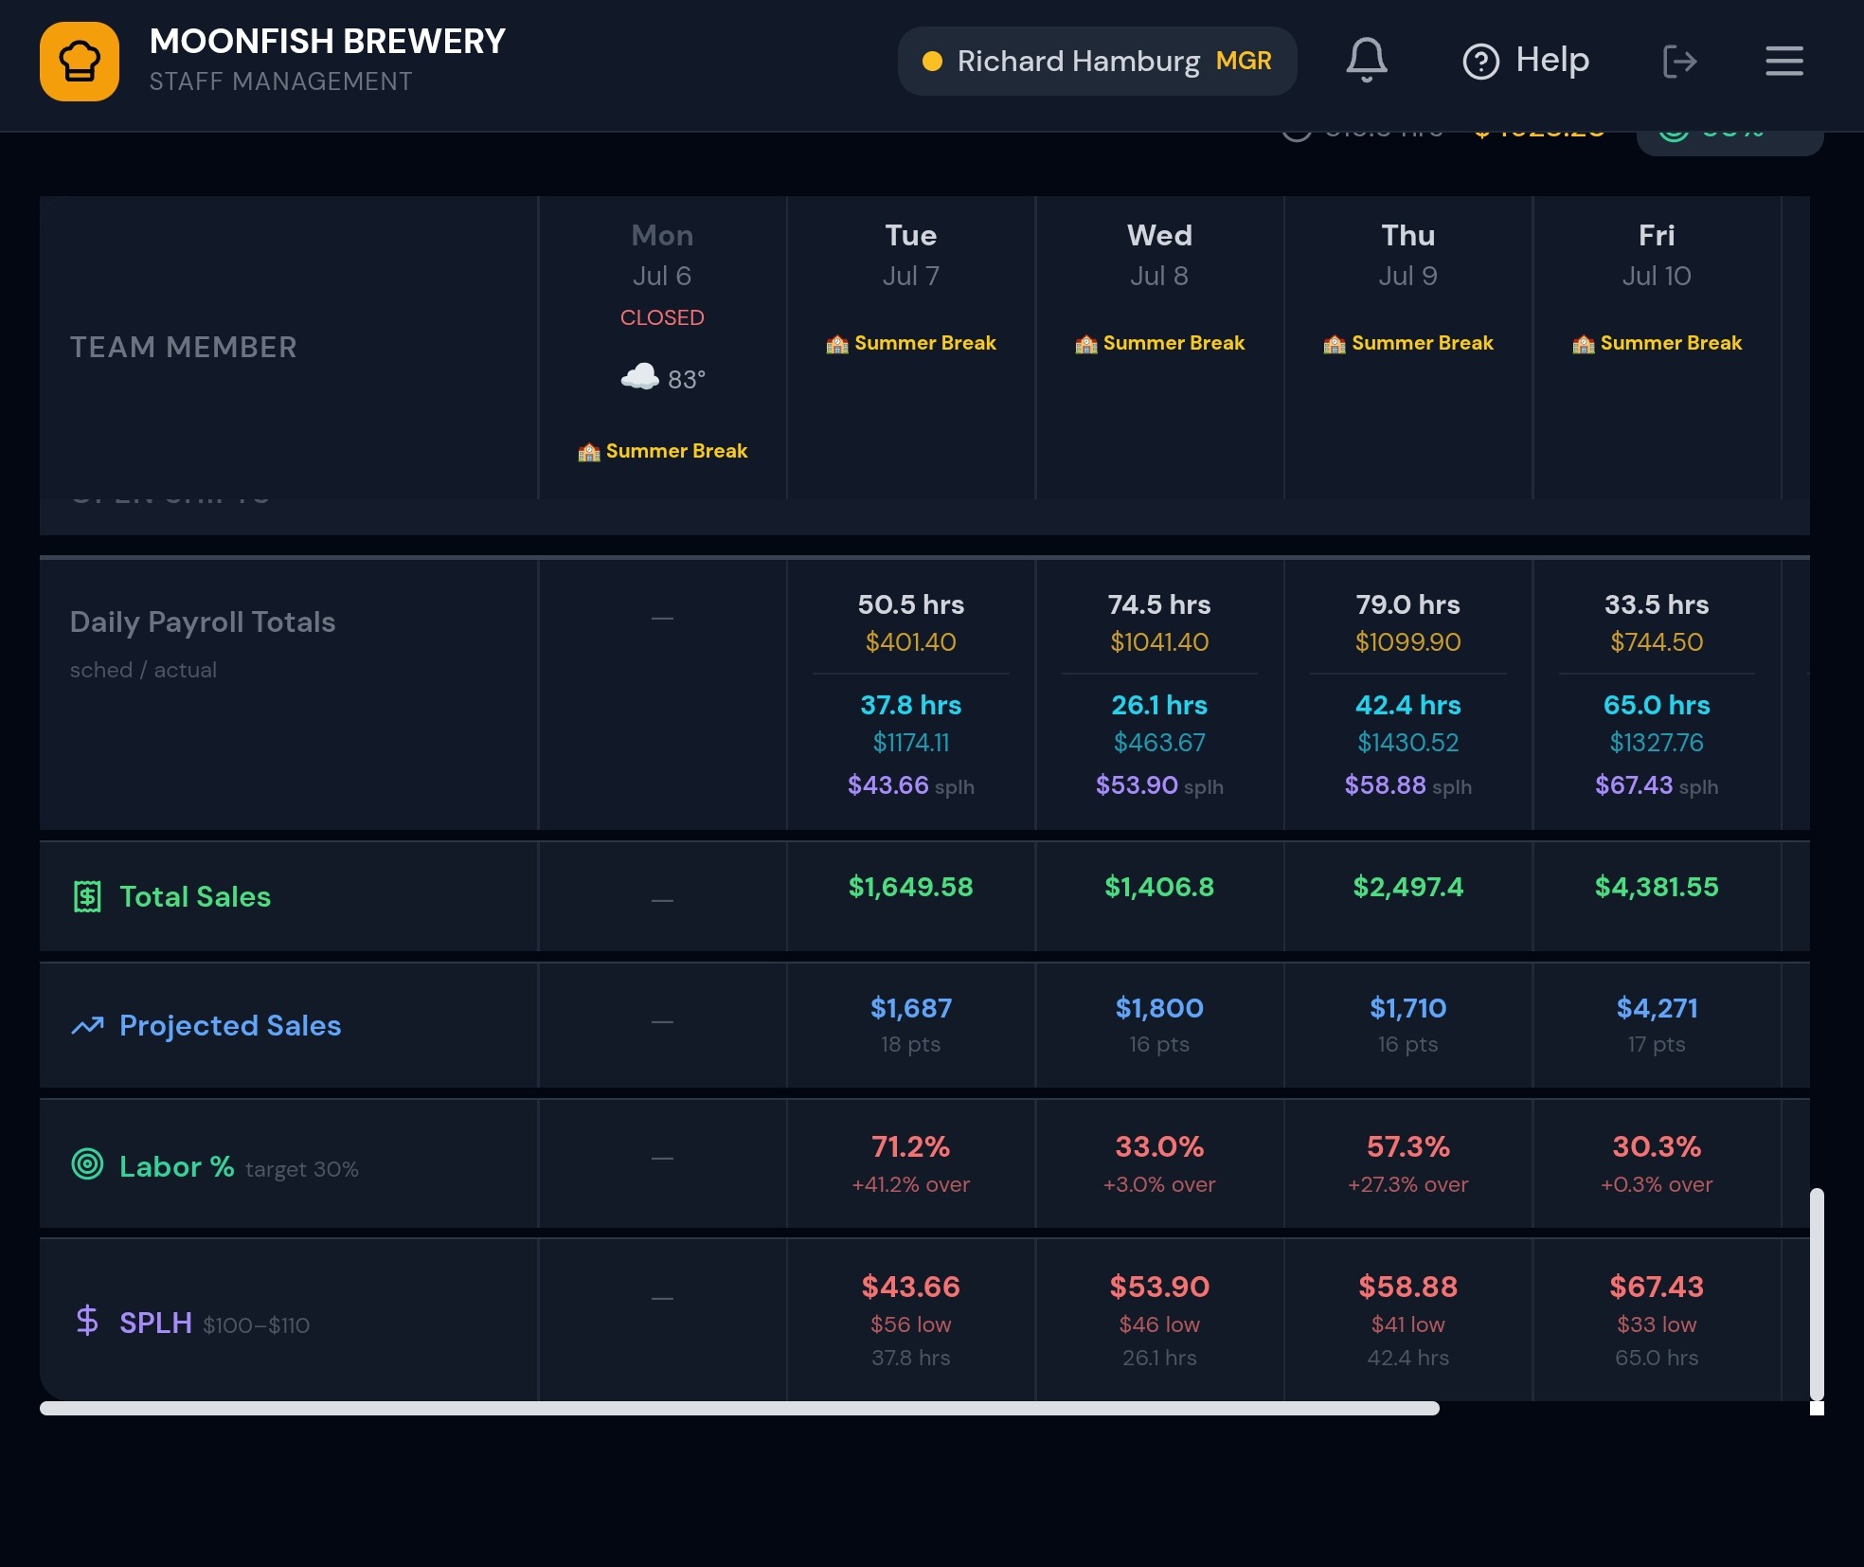
Task: Click the MGR role badge
Action: [x=1244, y=61]
